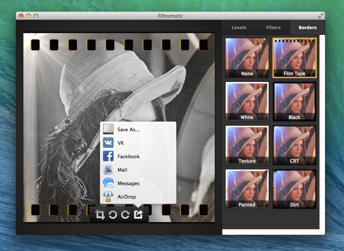Select the Borders tab
344x251 pixels.
[308, 28]
